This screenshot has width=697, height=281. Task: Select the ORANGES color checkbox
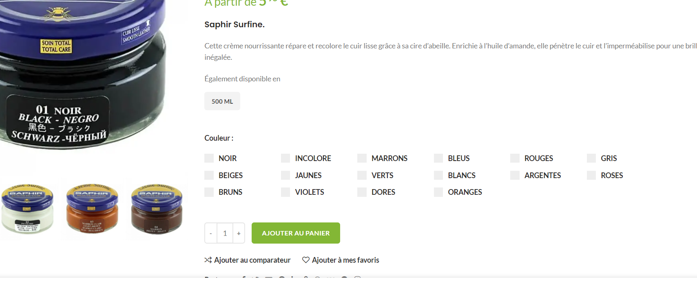438,192
